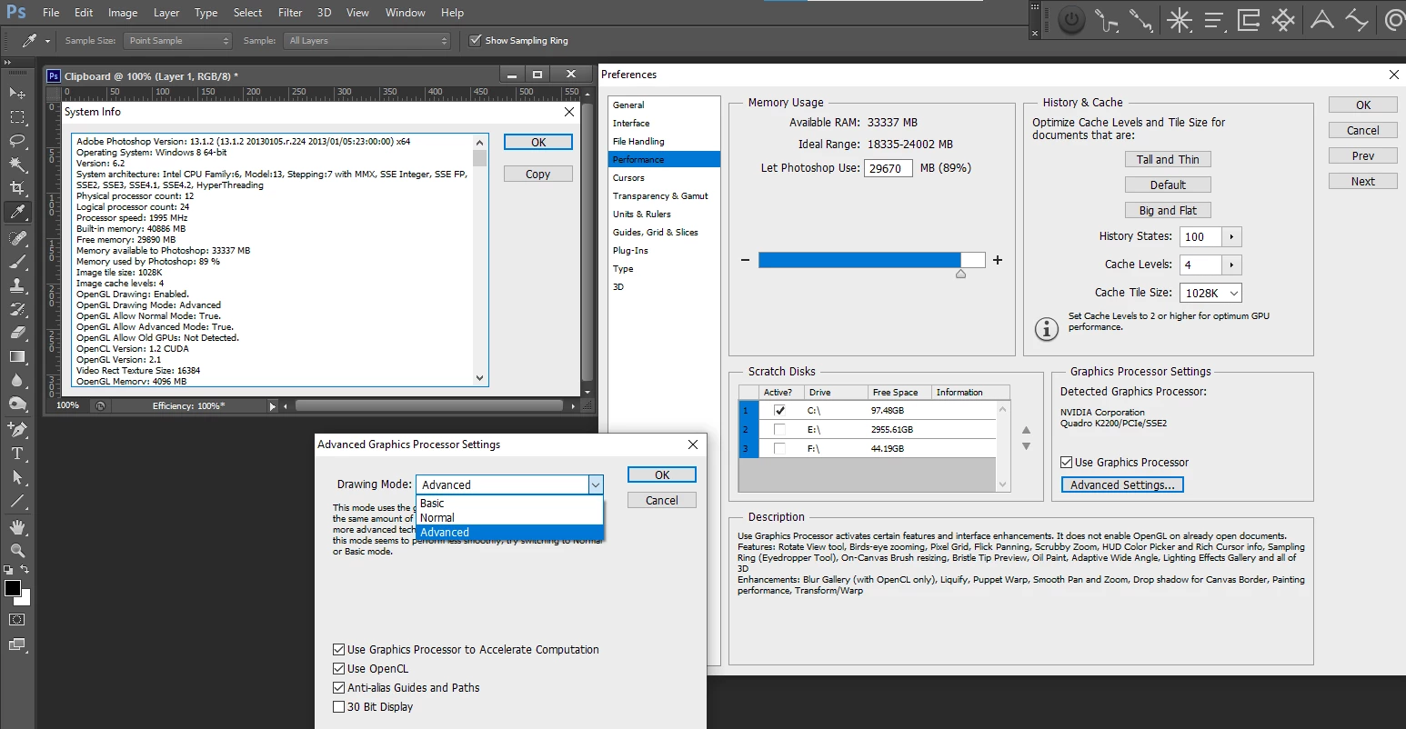
Task: Uncheck scratch disk C:\ active box
Action: click(x=779, y=410)
